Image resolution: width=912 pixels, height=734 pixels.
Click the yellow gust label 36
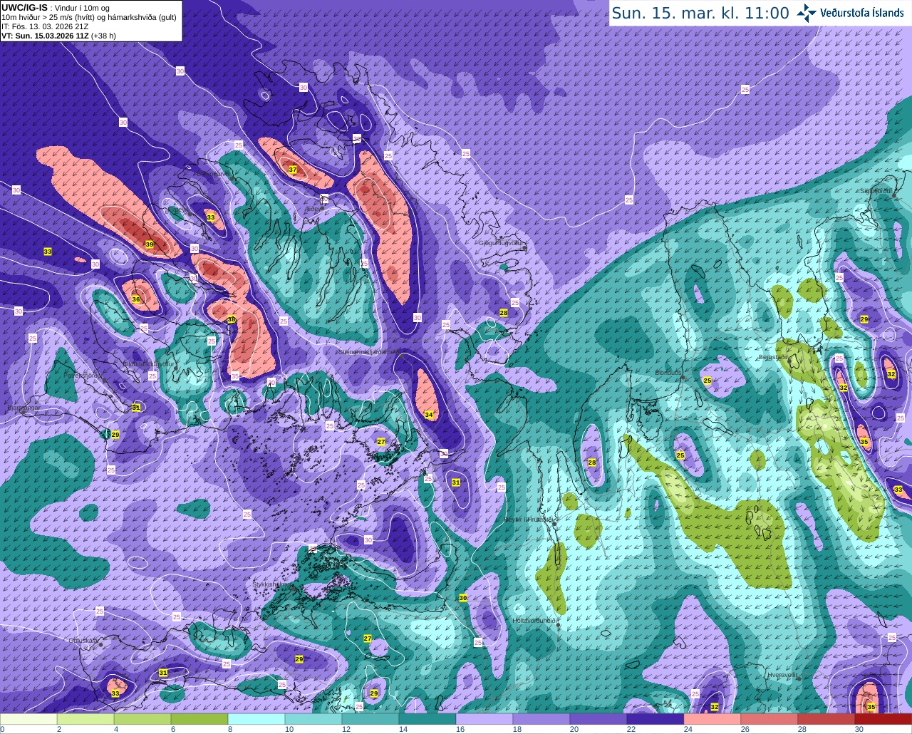point(136,299)
